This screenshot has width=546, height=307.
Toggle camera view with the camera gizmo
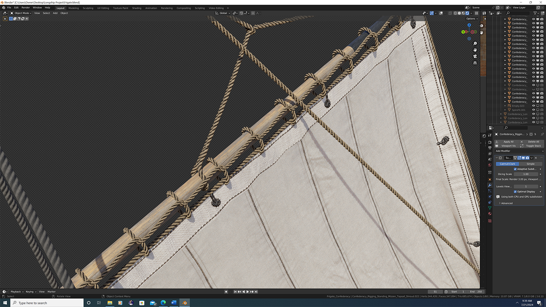pyautogui.click(x=475, y=56)
